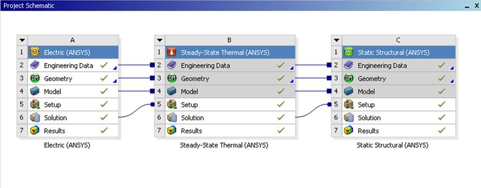Image resolution: width=481 pixels, height=188 pixels.
Task: Click column letter A header
Action: click(72, 40)
